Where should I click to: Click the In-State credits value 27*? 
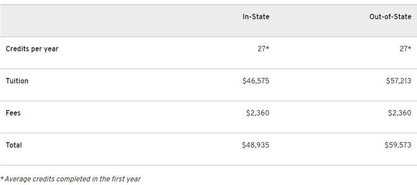coord(263,49)
